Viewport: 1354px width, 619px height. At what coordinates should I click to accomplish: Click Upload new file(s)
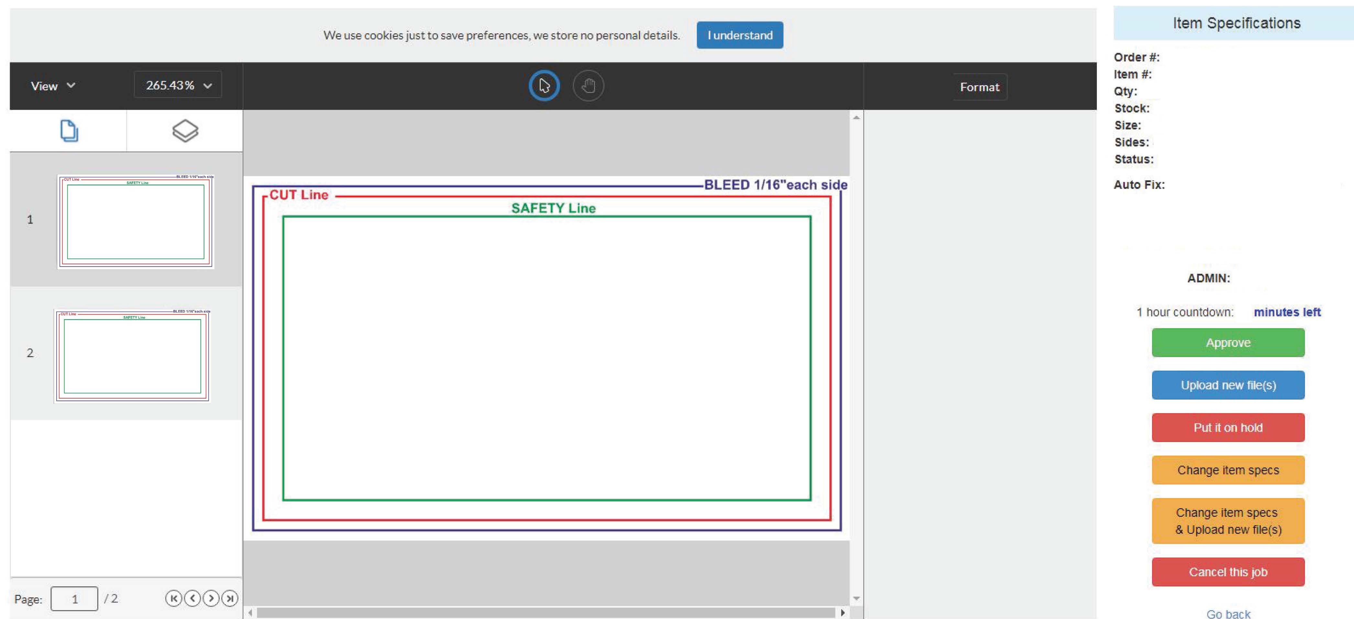point(1228,385)
